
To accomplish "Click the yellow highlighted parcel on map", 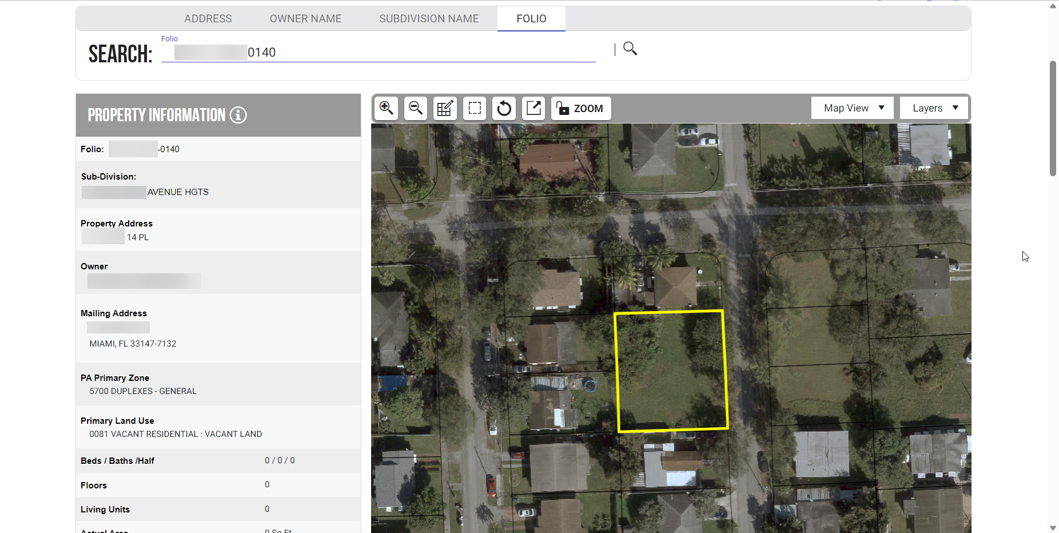I will point(671,371).
